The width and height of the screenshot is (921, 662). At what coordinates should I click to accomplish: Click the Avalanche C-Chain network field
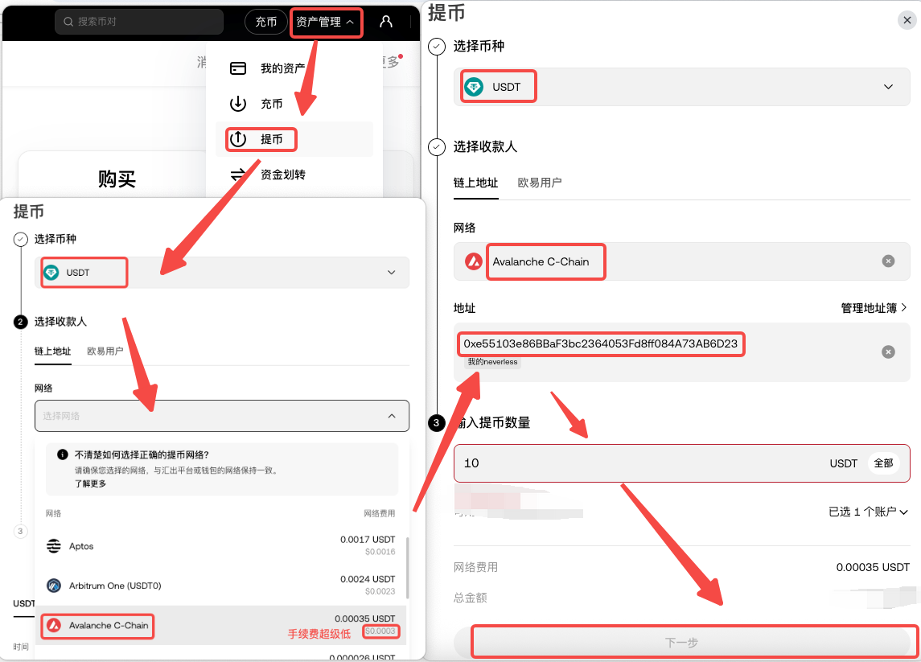click(681, 261)
